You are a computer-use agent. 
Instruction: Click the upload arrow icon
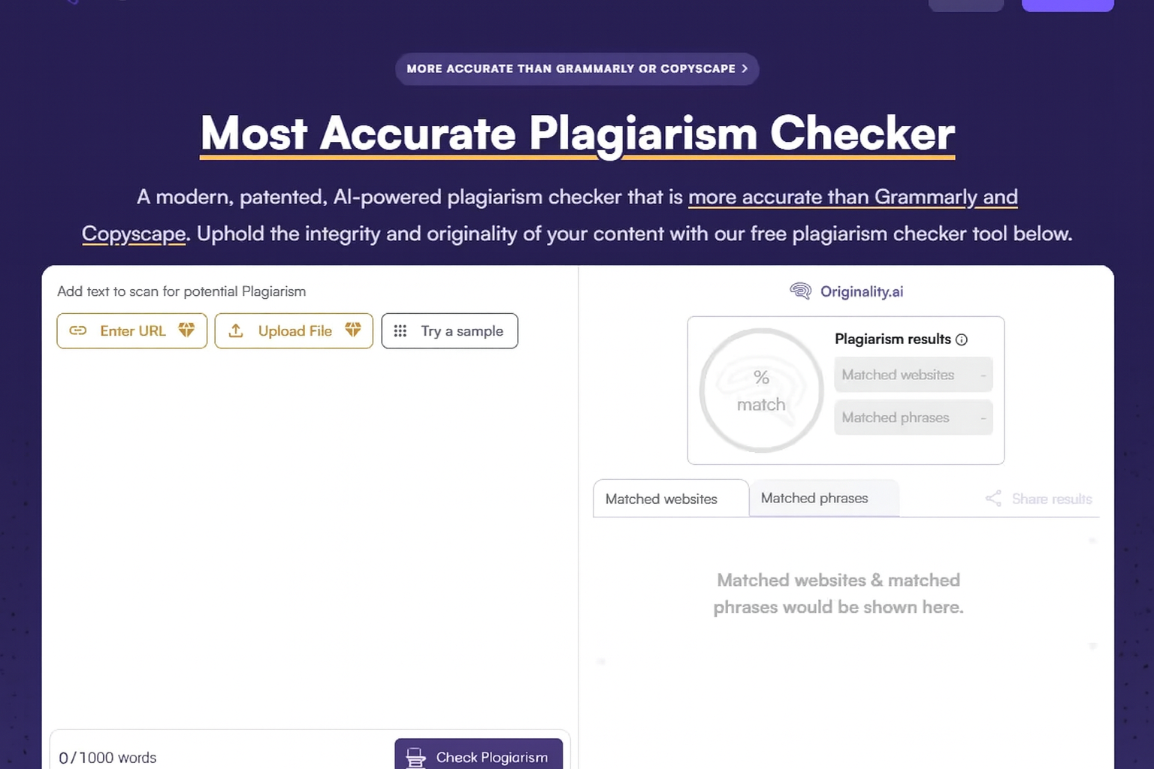(236, 330)
